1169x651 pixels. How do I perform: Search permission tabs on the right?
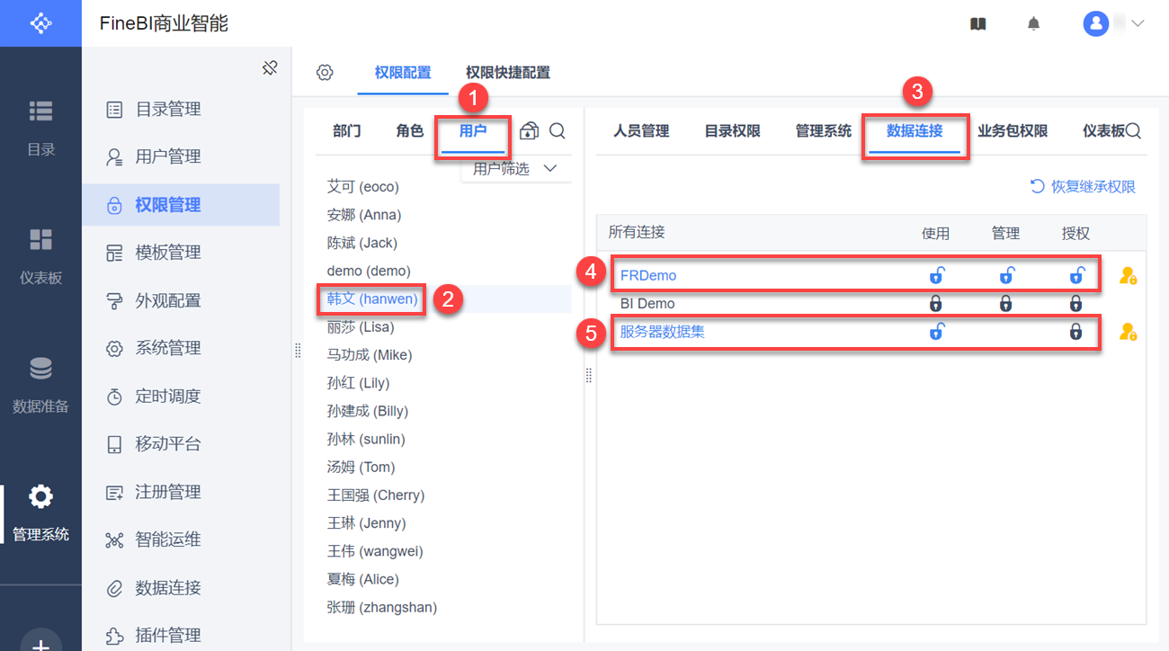(1133, 131)
